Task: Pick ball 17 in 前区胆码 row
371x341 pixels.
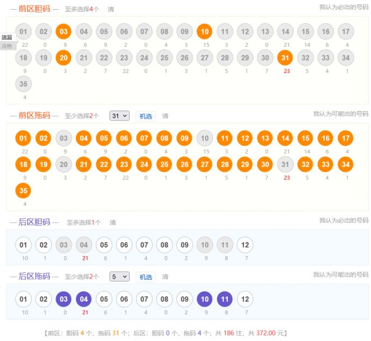Action: point(346,32)
